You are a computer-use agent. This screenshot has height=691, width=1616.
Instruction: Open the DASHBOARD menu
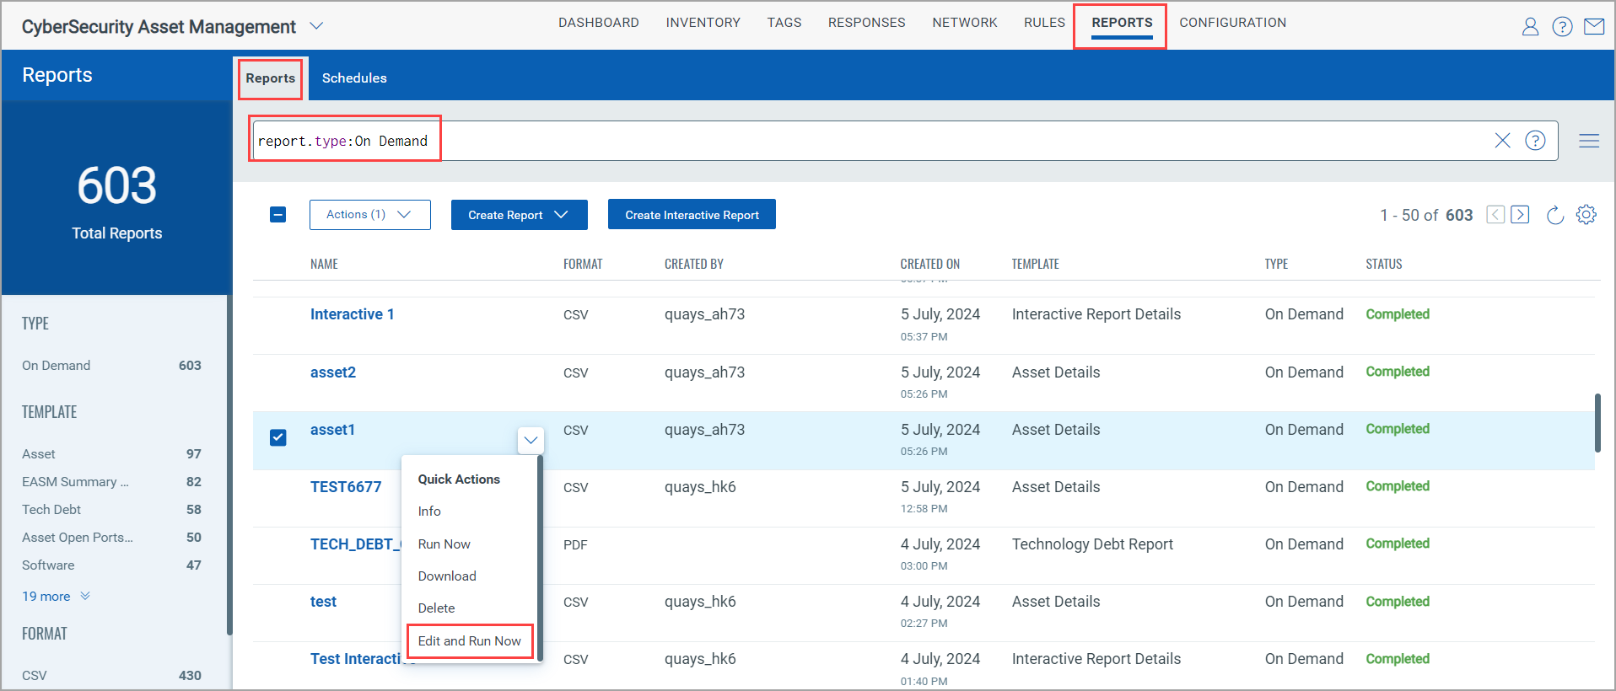tap(598, 23)
